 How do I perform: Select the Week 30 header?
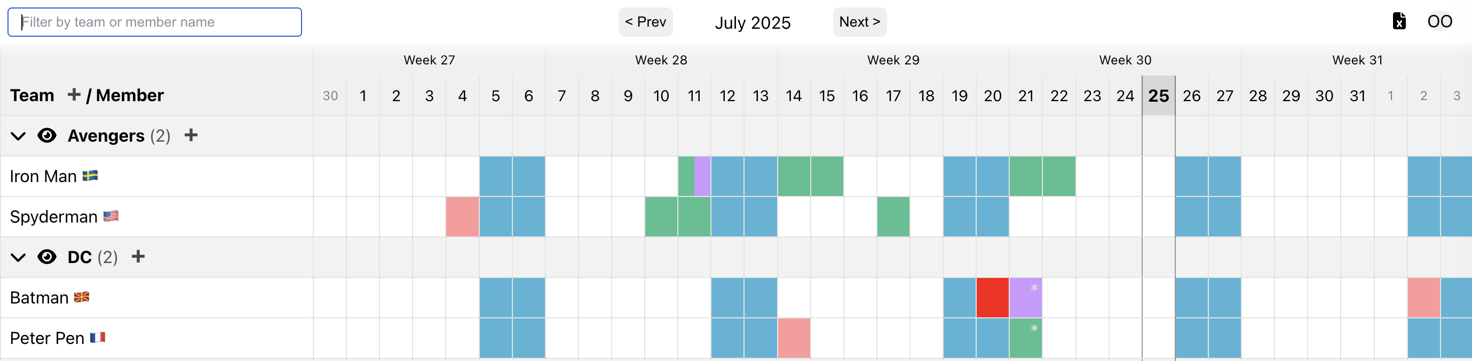coord(1125,60)
